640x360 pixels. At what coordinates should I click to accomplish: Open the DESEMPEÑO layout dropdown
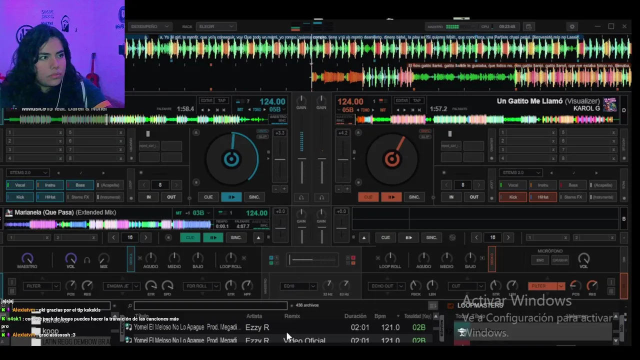tap(150, 26)
